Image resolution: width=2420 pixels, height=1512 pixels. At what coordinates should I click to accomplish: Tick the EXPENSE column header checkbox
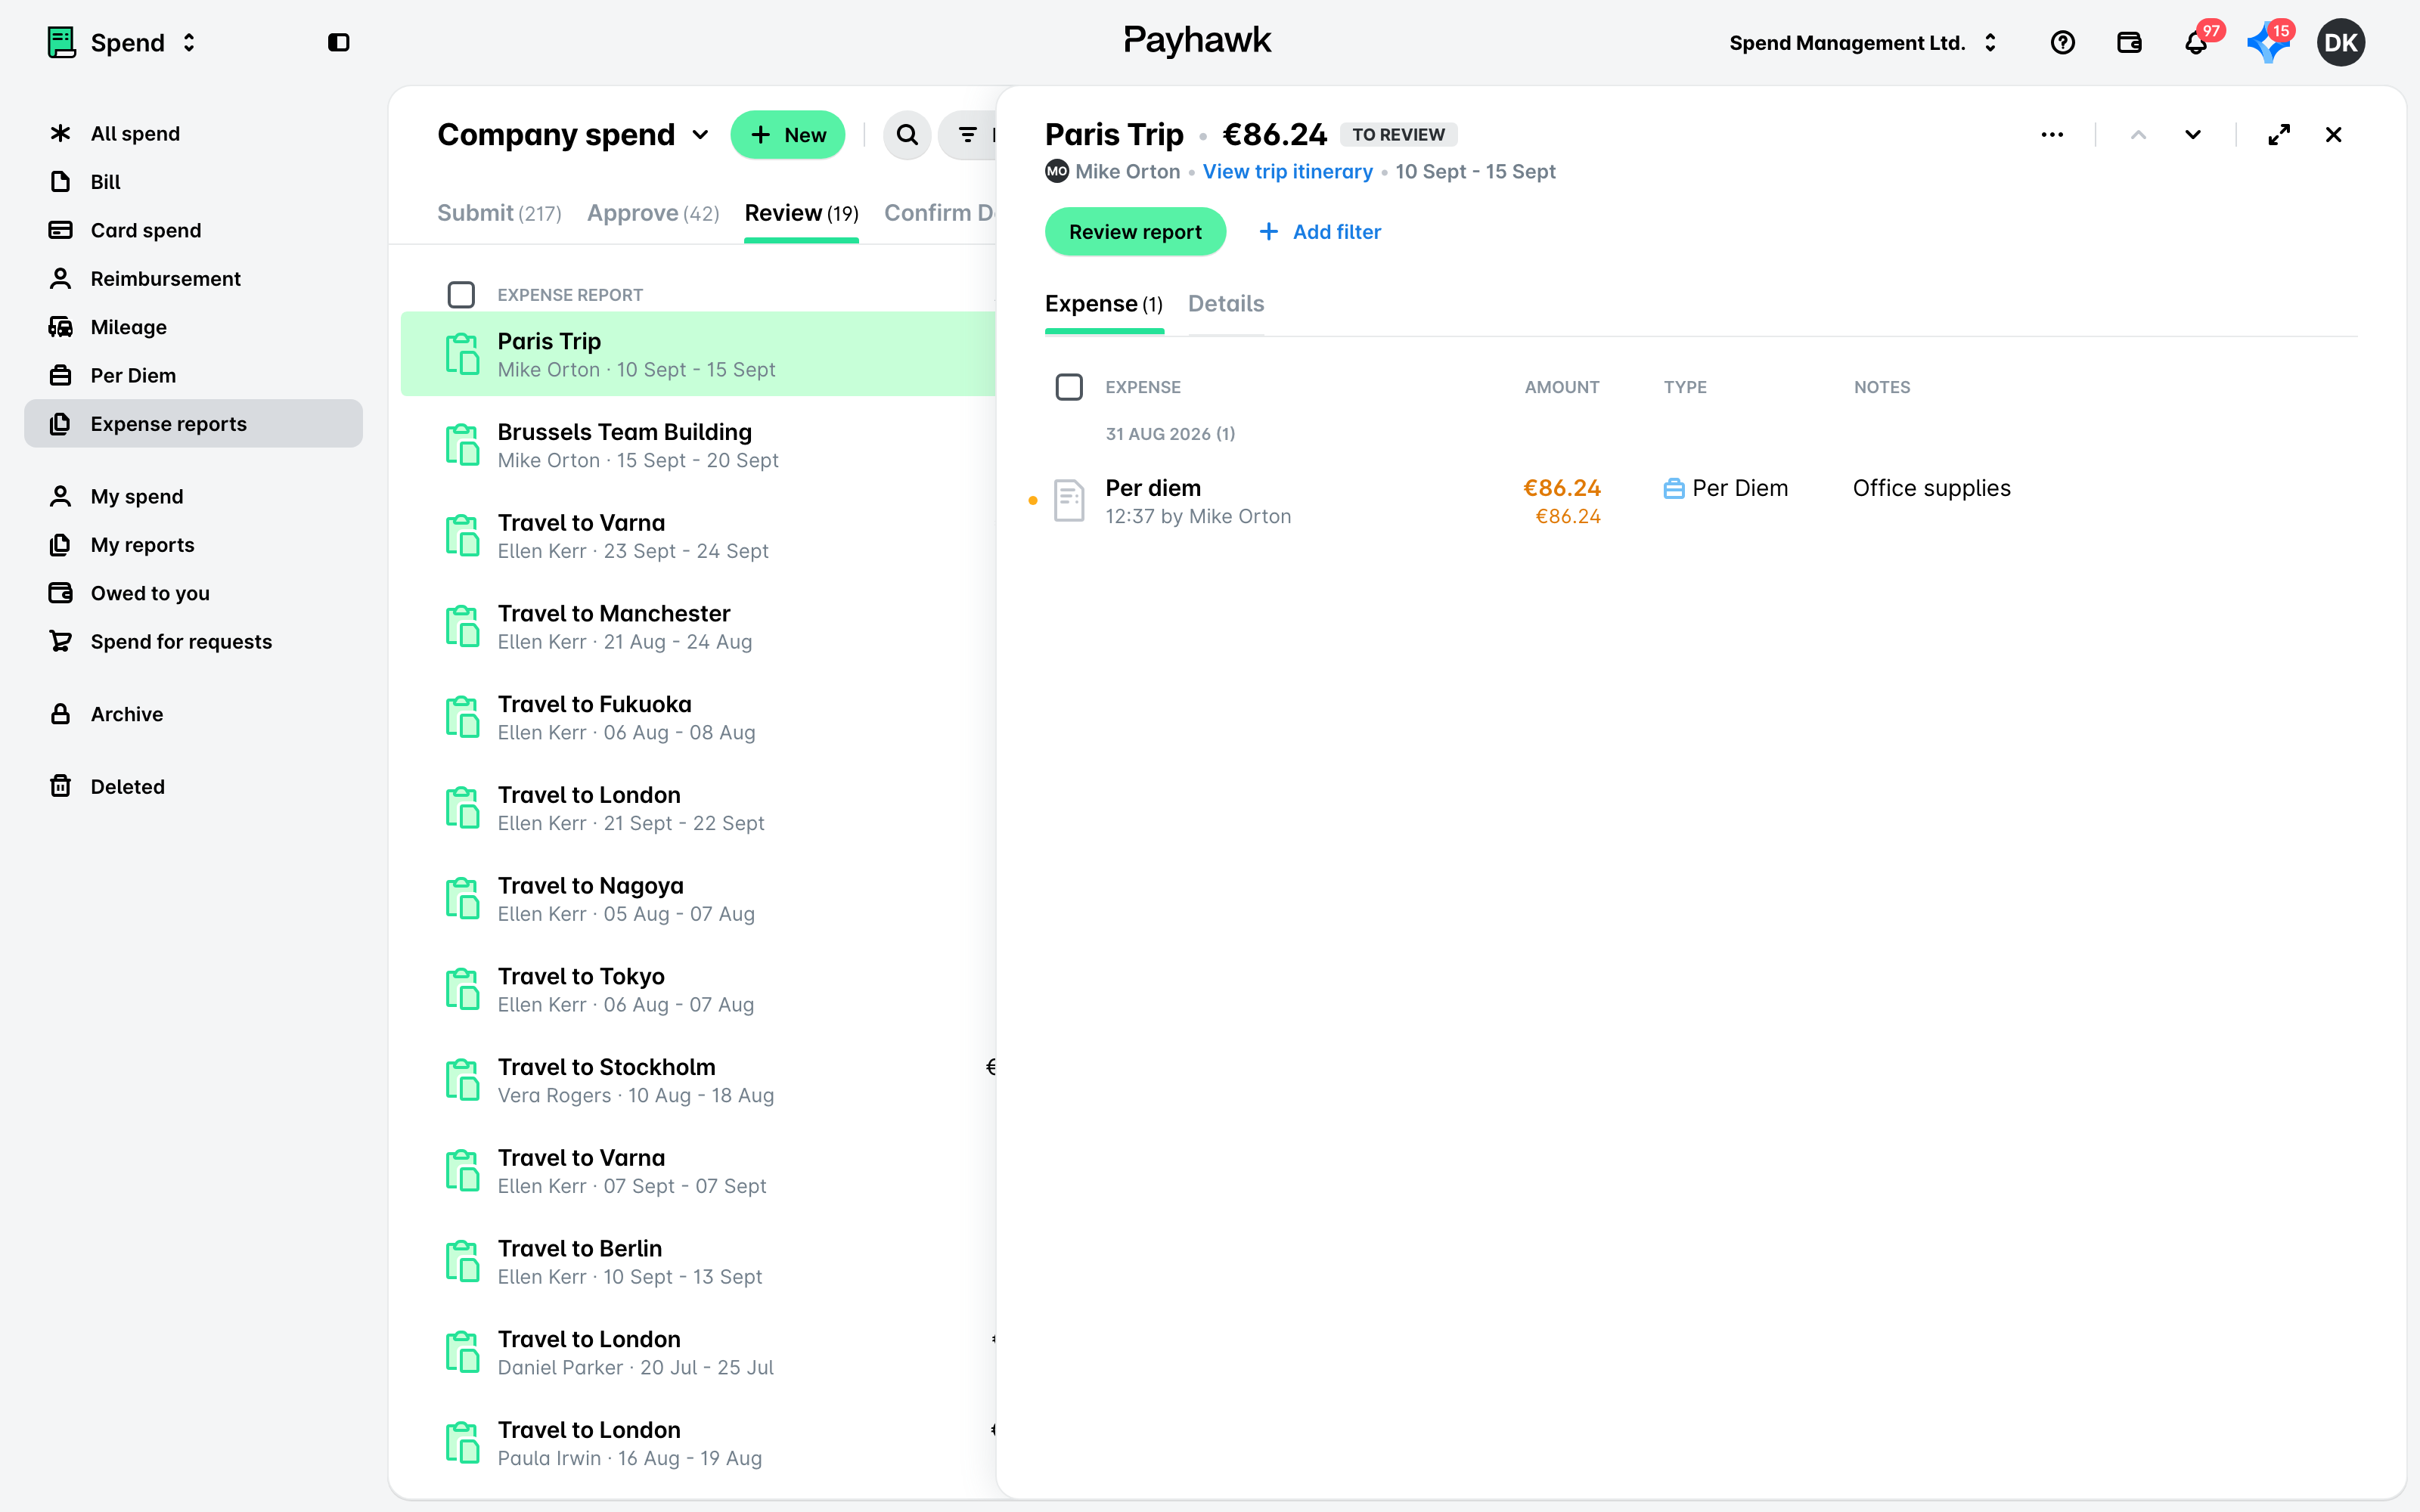tap(1069, 386)
